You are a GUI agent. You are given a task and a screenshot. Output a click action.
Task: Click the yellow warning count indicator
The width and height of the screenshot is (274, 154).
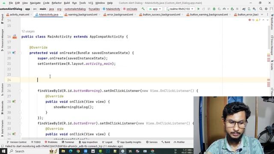[x=258, y=20]
